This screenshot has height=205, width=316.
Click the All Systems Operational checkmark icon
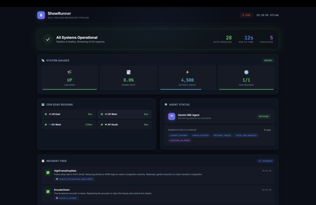48,39
